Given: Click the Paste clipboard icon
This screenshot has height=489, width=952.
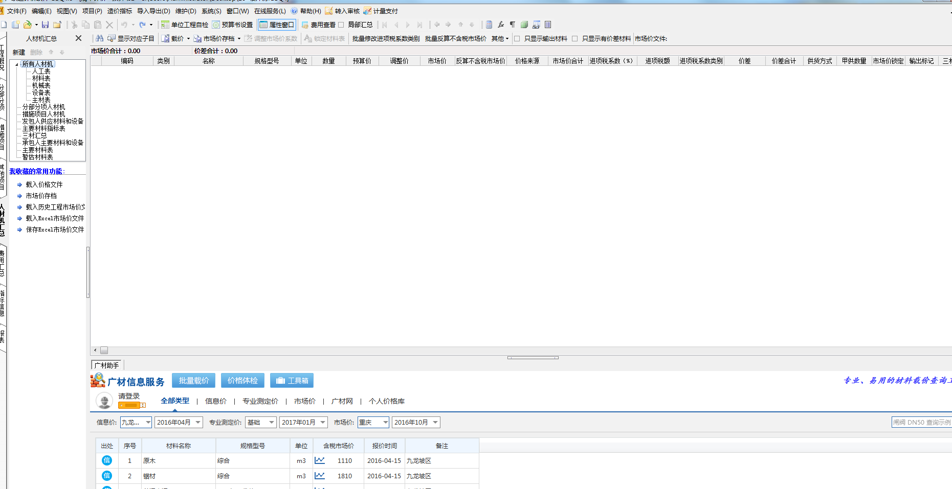Looking at the screenshot, I should [x=97, y=25].
